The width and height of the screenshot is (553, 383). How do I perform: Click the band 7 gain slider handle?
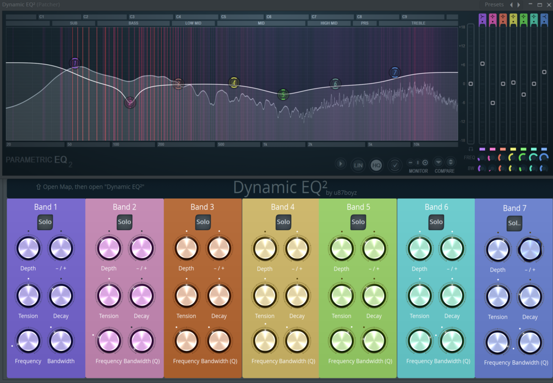(x=544, y=72)
